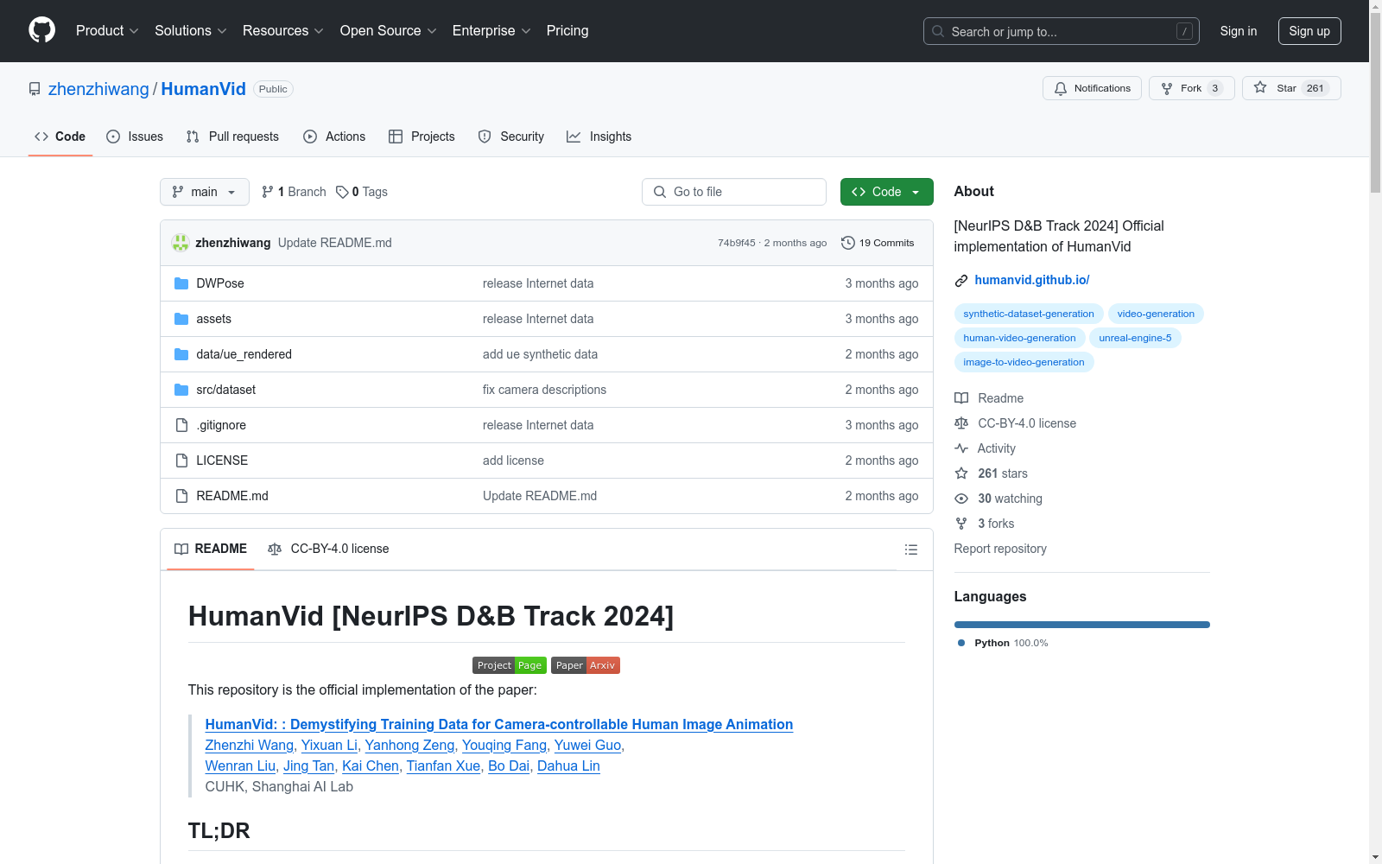Open the Pricing page

(x=567, y=30)
